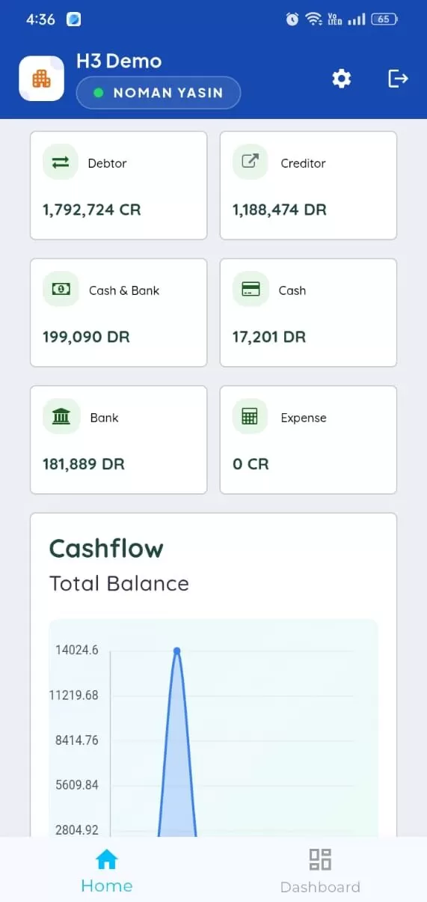The image size is (427, 902).
Task: Open the Bank 181,889 DR card
Action: [118, 440]
